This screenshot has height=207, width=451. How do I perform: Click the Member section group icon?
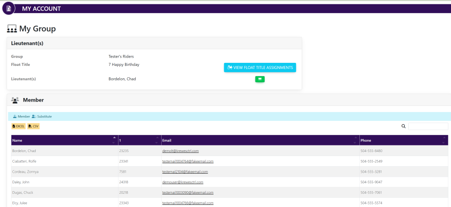coord(15,100)
